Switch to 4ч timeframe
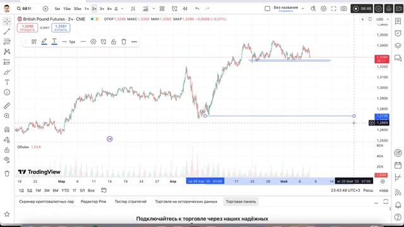 click(109, 9)
